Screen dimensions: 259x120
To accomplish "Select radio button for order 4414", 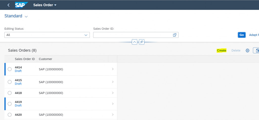I will 10,69.
